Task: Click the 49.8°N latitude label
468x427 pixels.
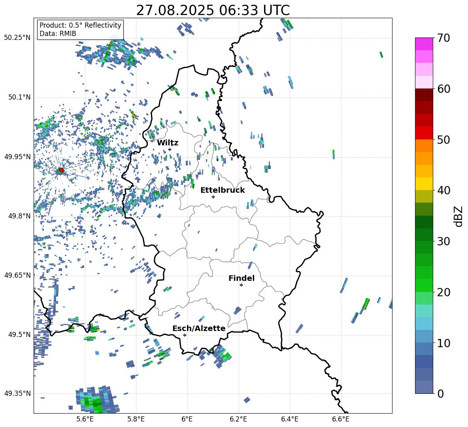Action: 19,216
